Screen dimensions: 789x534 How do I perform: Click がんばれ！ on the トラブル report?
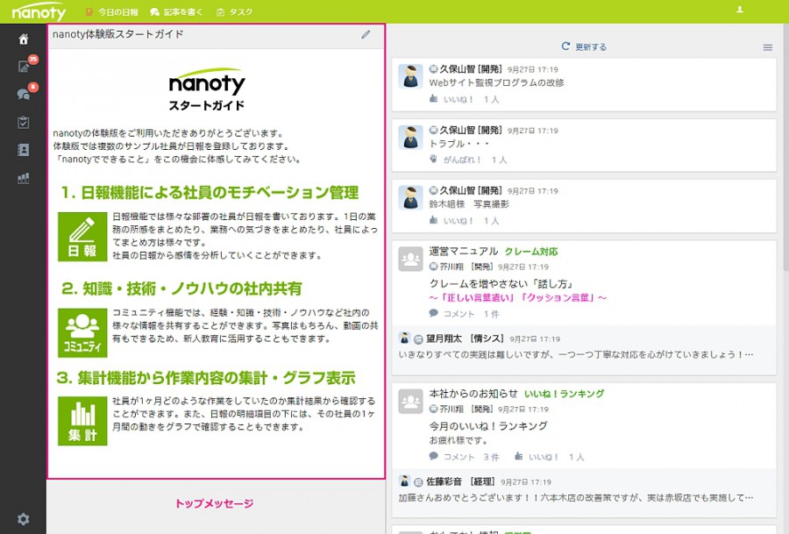coord(455,160)
